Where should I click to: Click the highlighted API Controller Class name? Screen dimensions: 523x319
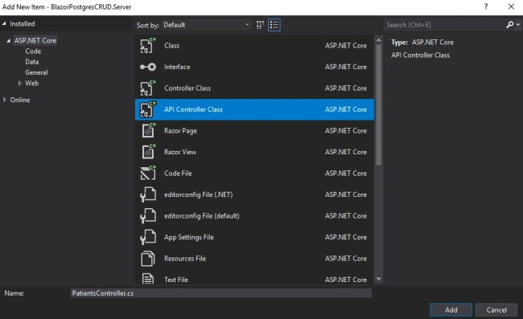[x=193, y=109]
